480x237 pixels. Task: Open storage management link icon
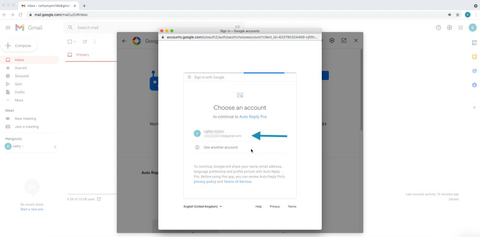(99, 199)
